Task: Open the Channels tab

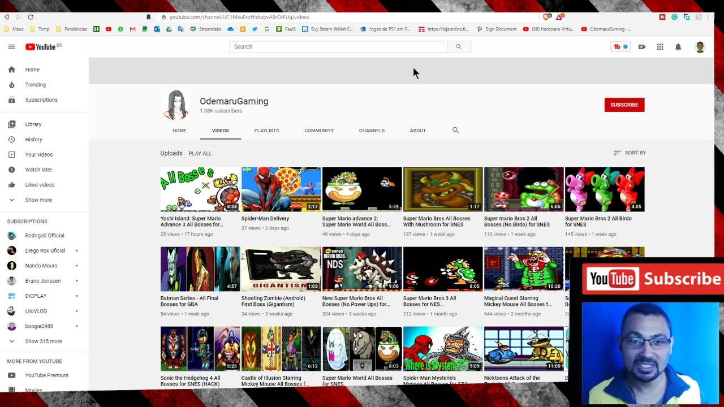Action: (372, 131)
